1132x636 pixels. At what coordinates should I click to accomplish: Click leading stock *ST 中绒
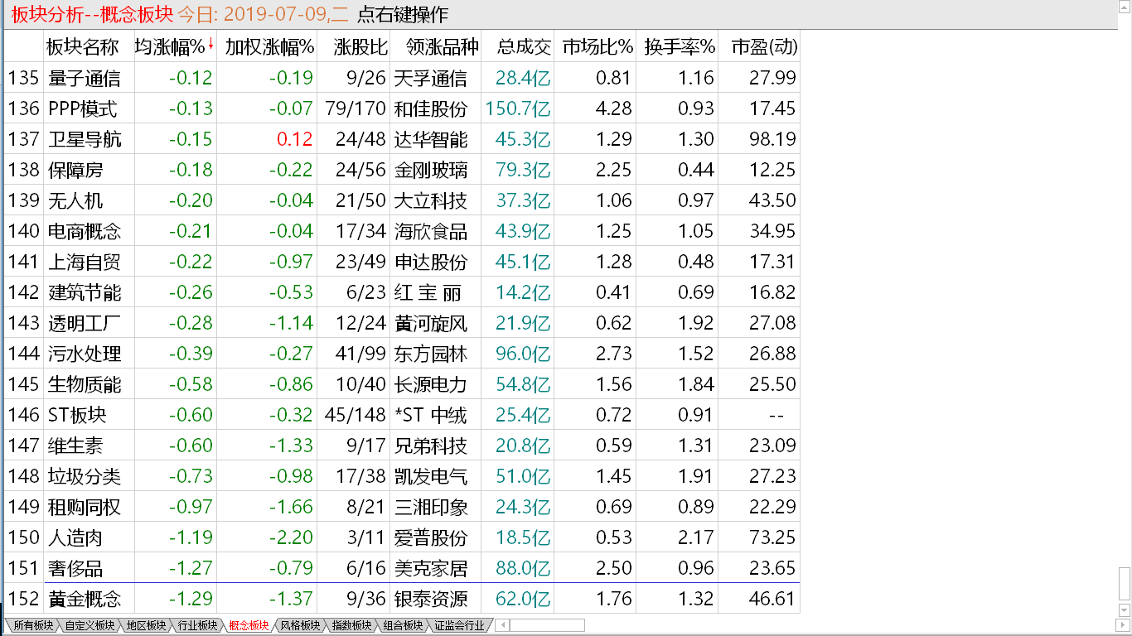click(x=431, y=416)
